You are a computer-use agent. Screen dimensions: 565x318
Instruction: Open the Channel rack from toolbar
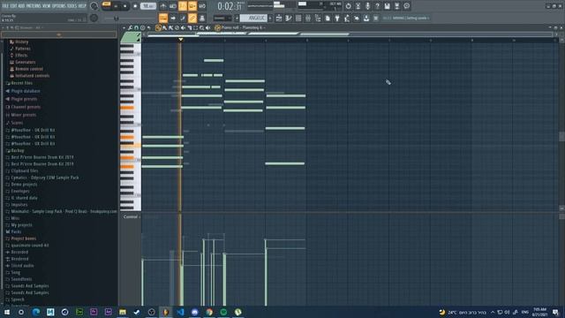point(298,18)
